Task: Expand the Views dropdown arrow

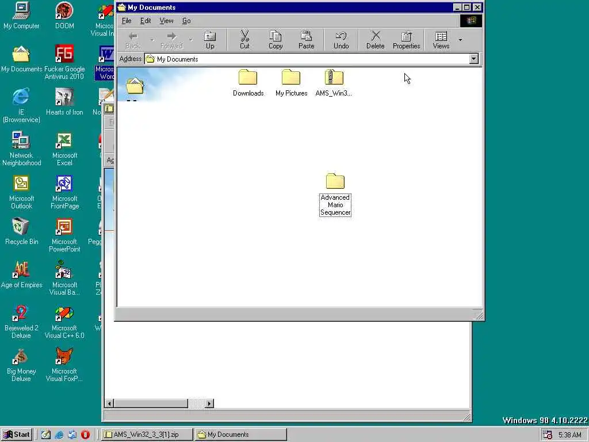Action: point(461,40)
